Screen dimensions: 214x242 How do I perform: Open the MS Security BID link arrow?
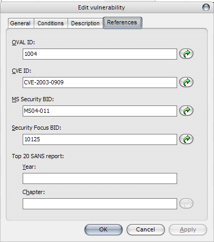coord(186,111)
